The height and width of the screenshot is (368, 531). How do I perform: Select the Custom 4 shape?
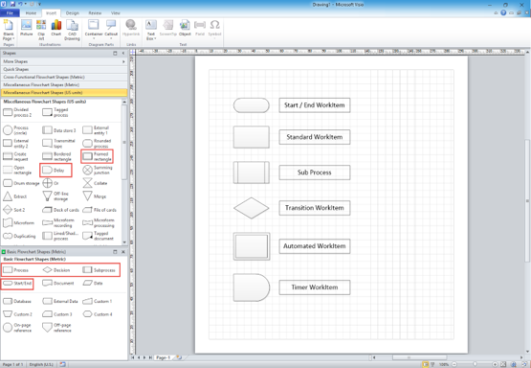click(98, 314)
